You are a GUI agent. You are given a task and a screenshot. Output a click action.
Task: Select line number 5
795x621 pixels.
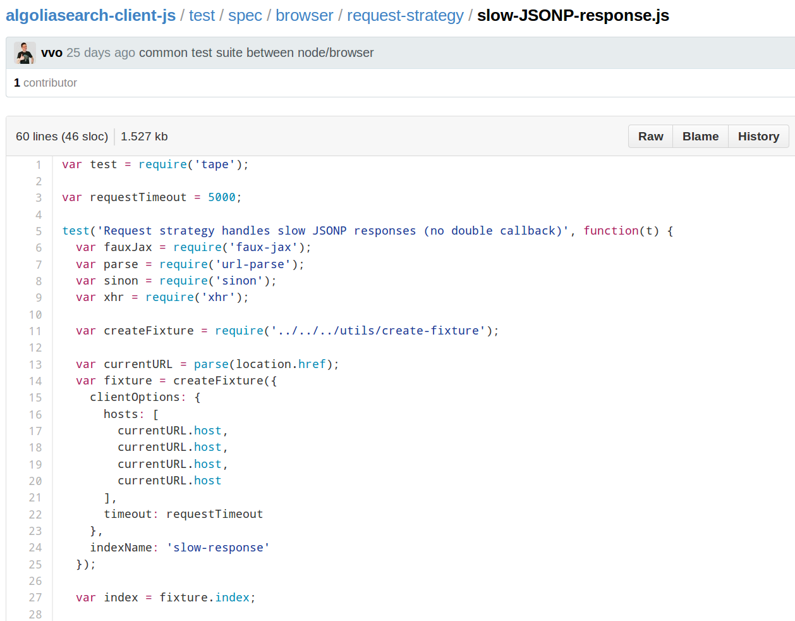click(39, 231)
